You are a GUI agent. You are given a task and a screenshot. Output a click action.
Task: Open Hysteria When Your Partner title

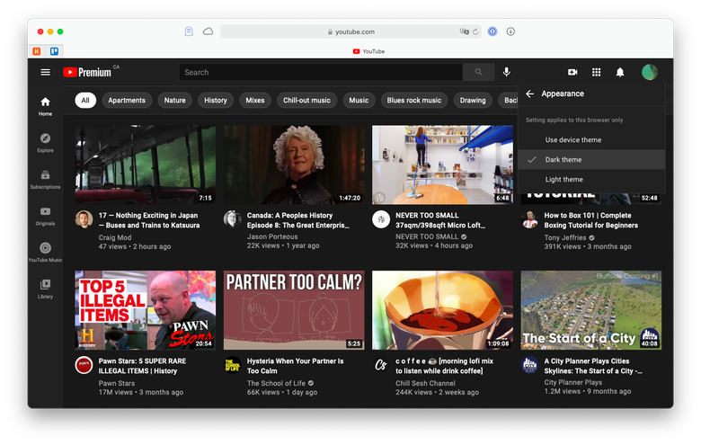[x=295, y=366]
